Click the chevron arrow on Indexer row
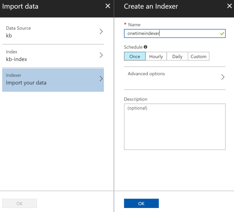Image resolution: width=234 pixels, height=212 pixels. (x=101, y=79)
